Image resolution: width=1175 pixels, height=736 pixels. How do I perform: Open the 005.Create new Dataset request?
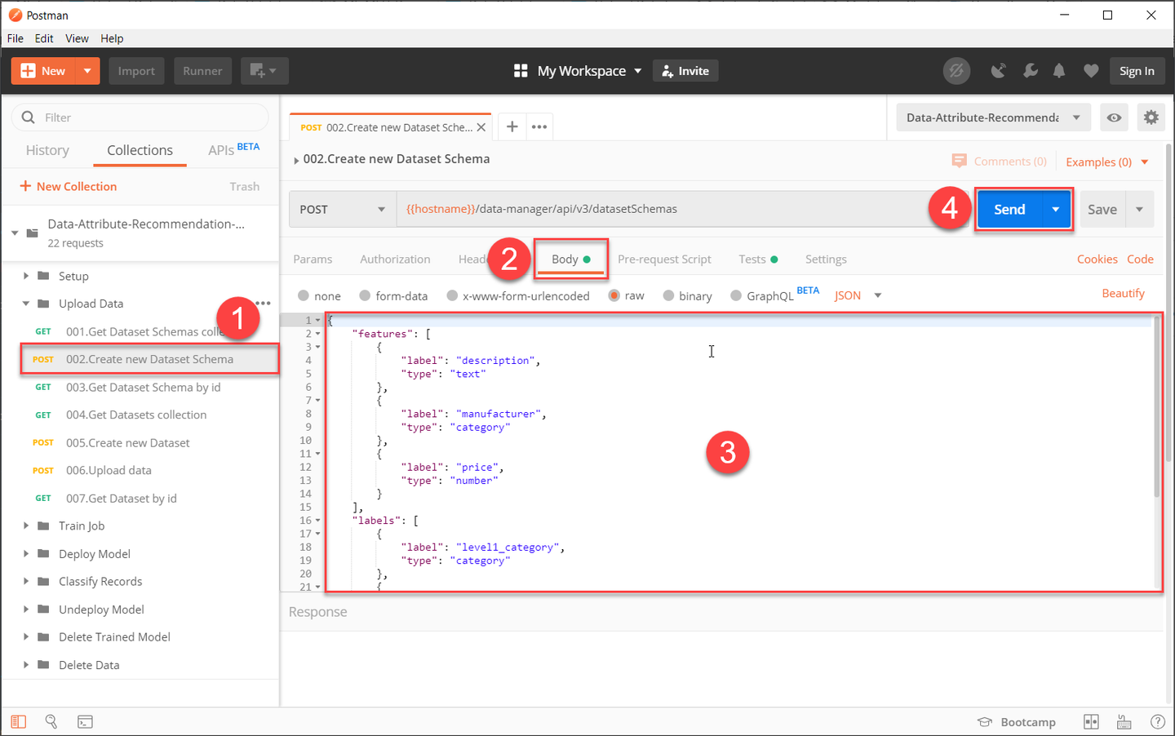point(127,443)
